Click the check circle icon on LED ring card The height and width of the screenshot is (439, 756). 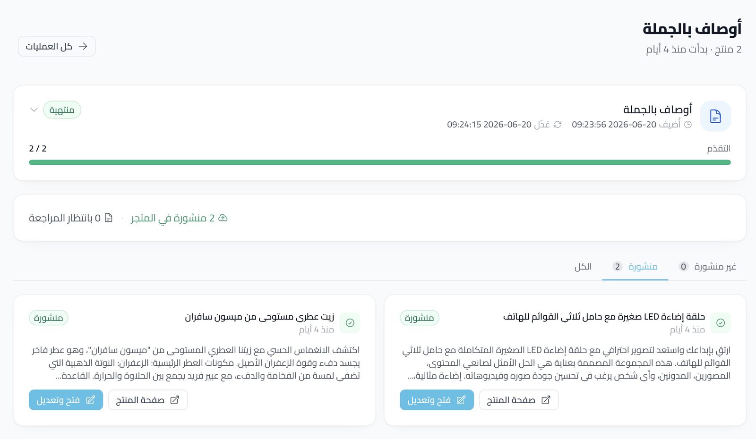pyautogui.click(x=721, y=323)
